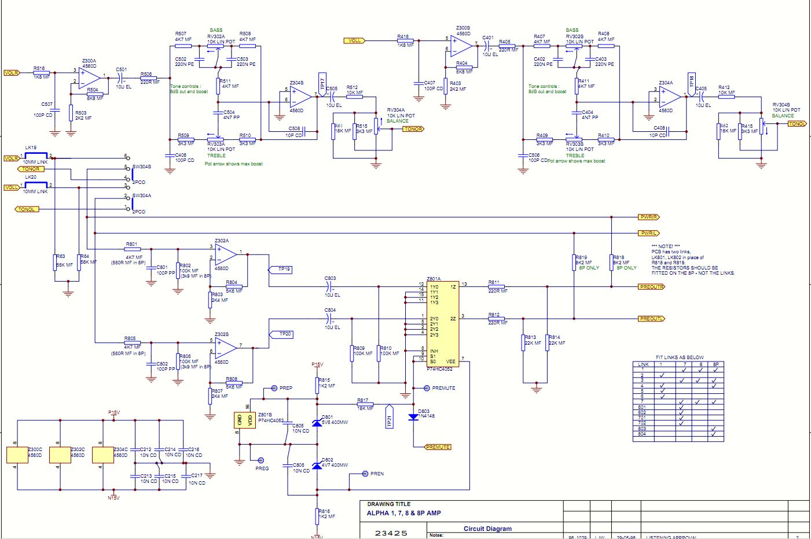The height and width of the screenshot is (539, 811).
Task: Select the 'FIT LINKS AS BELOW' table title
Action: tap(679, 357)
